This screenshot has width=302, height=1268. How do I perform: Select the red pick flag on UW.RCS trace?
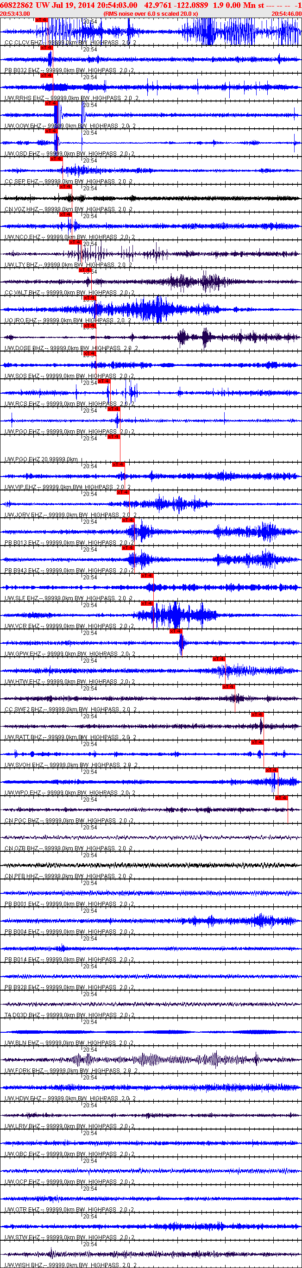[103, 381]
